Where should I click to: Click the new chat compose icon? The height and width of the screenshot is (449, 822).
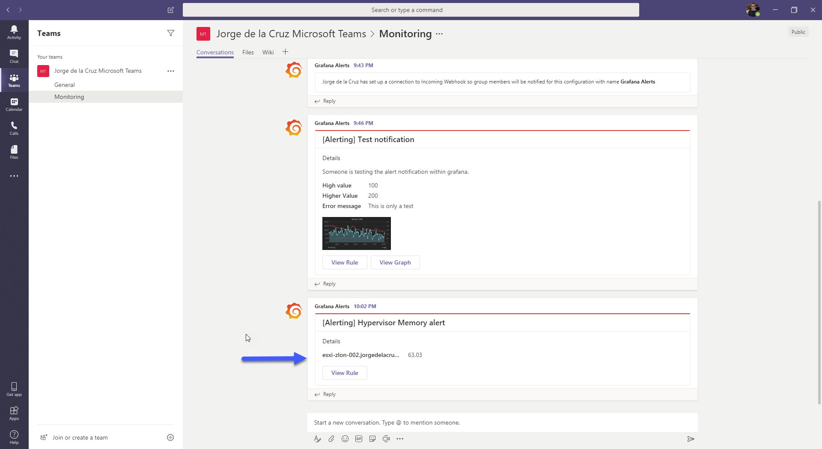pyautogui.click(x=170, y=10)
